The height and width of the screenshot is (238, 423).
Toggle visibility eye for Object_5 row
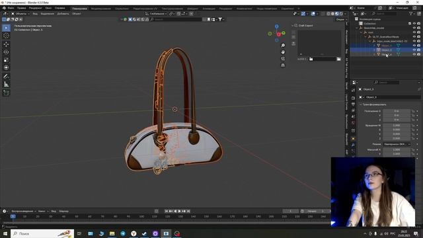(414, 50)
